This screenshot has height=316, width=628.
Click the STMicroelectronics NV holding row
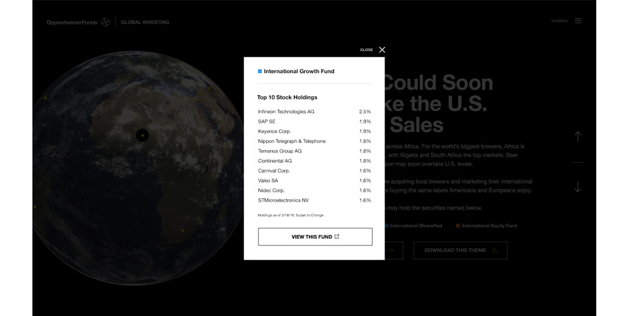315,200
